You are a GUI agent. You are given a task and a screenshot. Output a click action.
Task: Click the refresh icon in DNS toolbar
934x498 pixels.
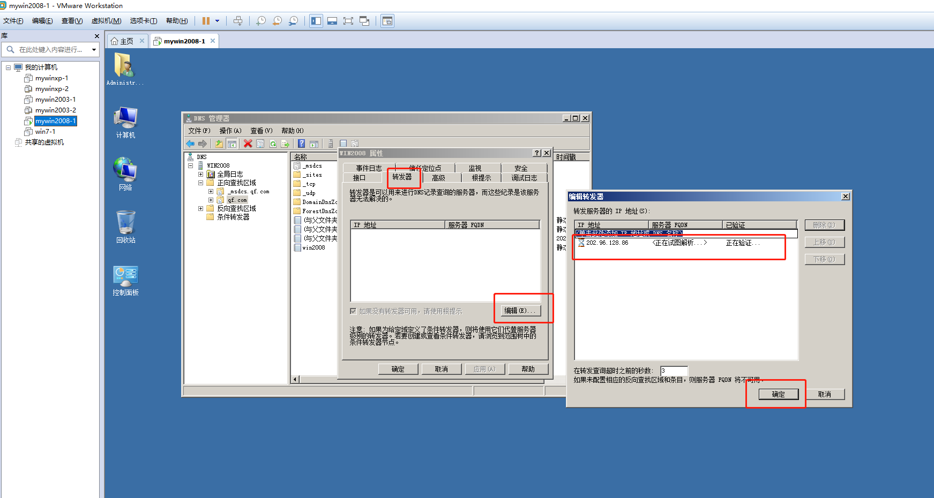pos(273,144)
